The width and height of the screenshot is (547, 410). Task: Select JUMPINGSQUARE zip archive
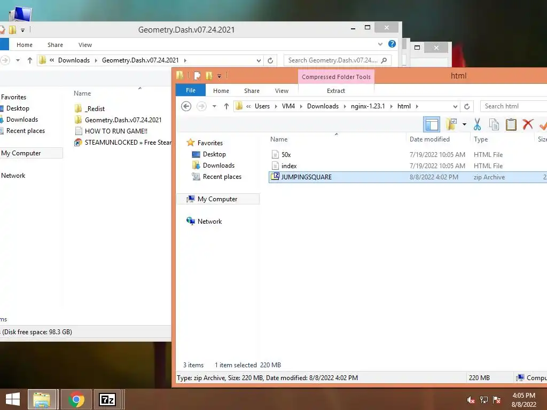[306, 177]
